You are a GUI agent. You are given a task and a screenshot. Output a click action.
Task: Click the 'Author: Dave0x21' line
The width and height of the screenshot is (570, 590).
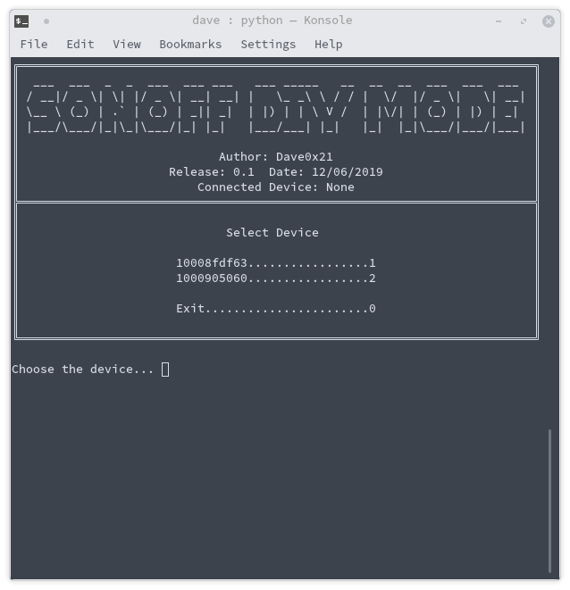tap(276, 157)
